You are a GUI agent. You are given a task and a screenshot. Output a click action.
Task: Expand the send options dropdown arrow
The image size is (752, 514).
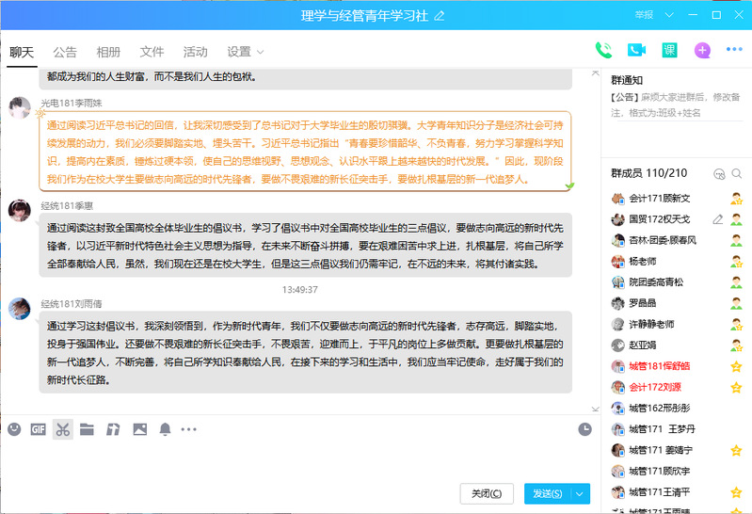point(581,493)
